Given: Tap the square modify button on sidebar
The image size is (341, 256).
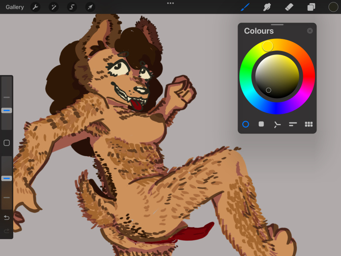Looking at the screenshot, I should pyautogui.click(x=7, y=143).
